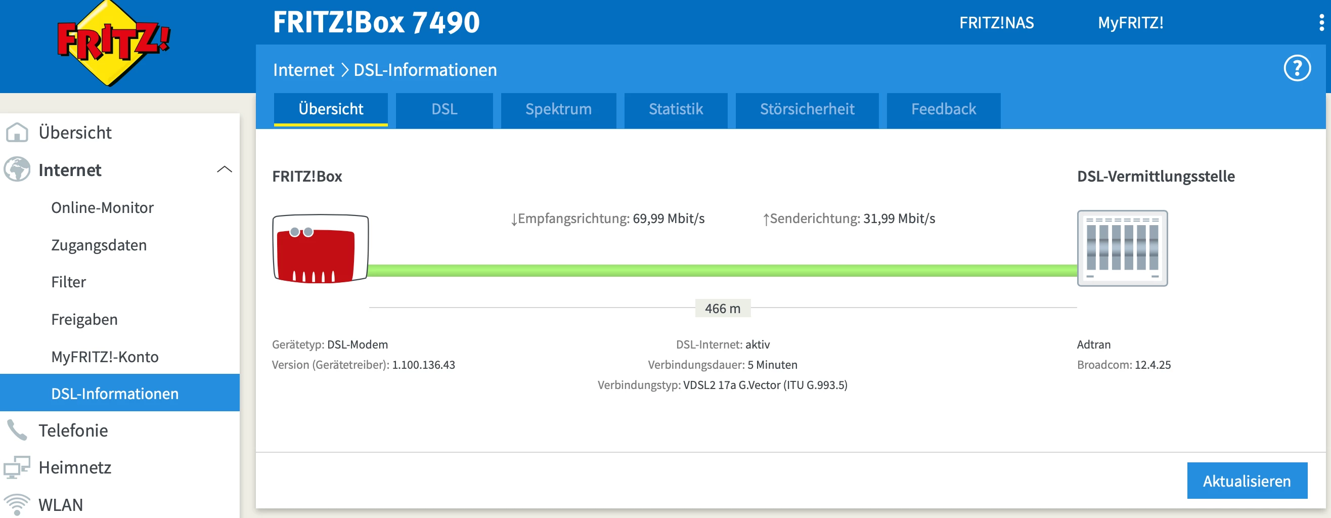
Task: Switch to the Übersicht tab
Action: pos(331,110)
